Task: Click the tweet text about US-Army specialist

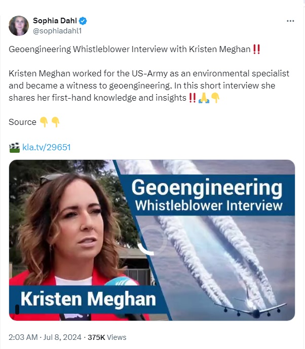Action: click(149, 85)
